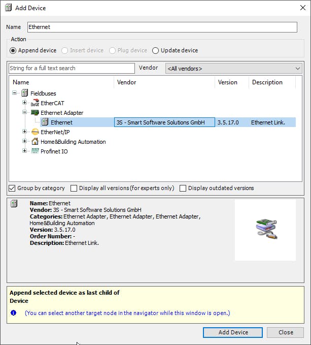Expand the EtherNet/IP tree node
The height and width of the screenshot is (345, 311).
[x=24, y=132]
